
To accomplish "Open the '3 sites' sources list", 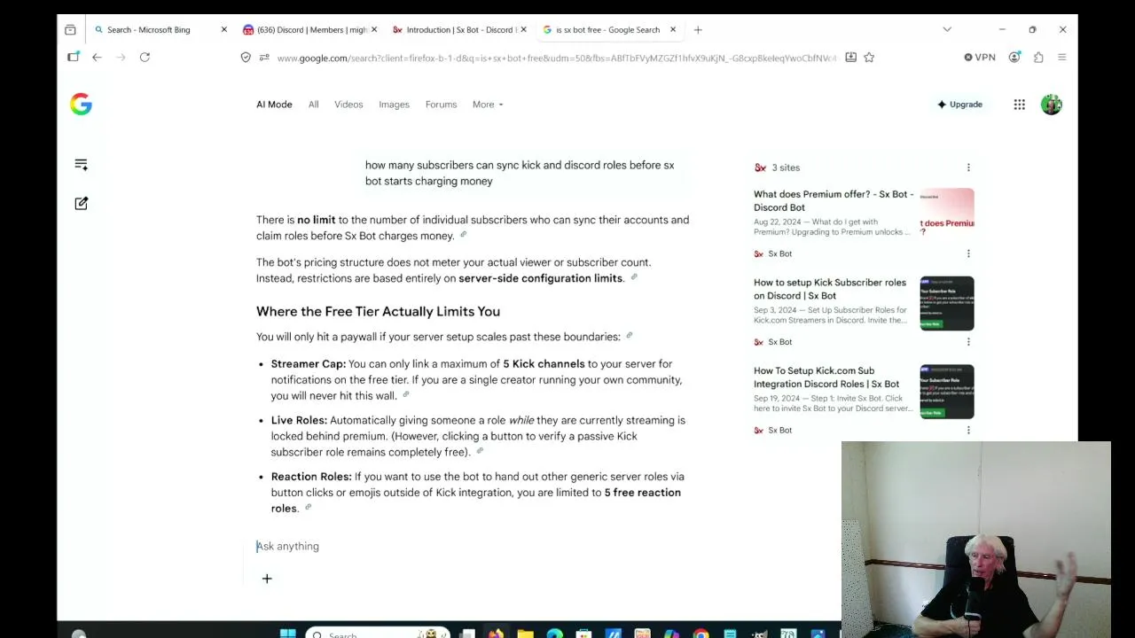I will pos(777,167).
